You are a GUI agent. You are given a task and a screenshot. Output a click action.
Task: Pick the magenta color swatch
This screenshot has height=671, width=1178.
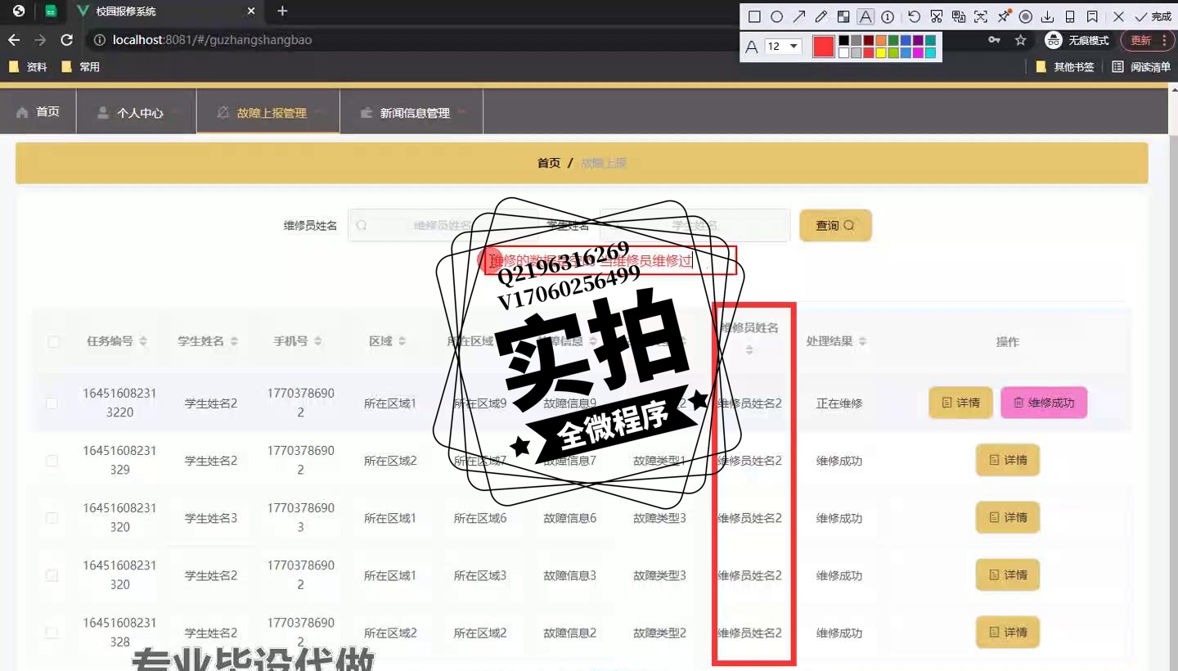[918, 53]
